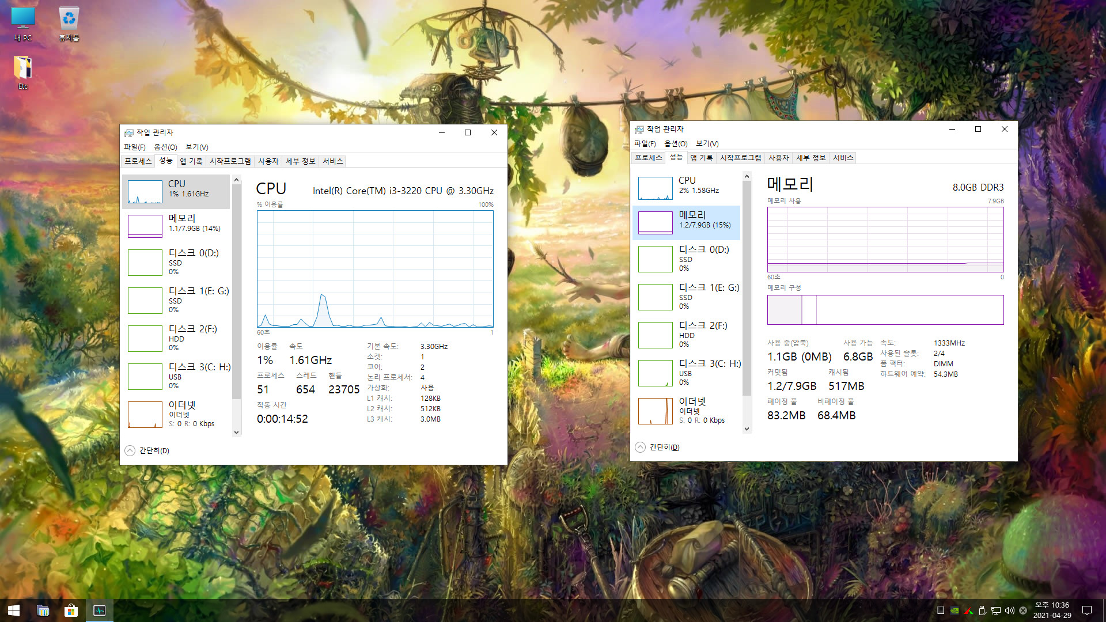Click safely remove USB hardware tray icon
This screenshot has height=622, width=1106.
[982, 610]
